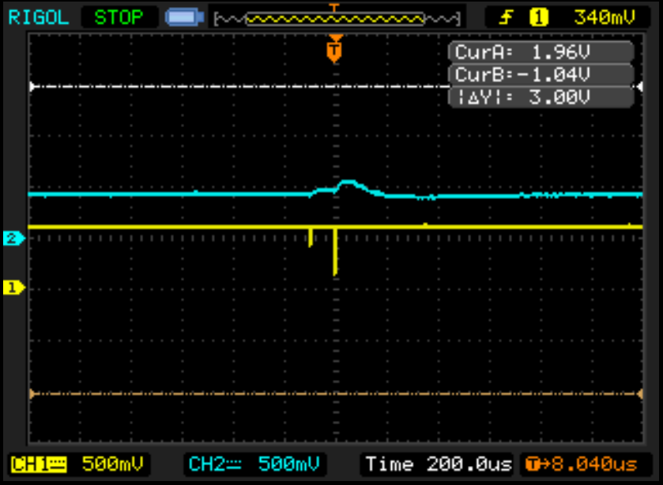
Task: Click the orange cursor B handle at left edge
Action: [32, 394]
